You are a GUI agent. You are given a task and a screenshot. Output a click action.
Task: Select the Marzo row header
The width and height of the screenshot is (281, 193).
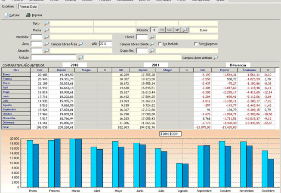click(x=16, y=83)
